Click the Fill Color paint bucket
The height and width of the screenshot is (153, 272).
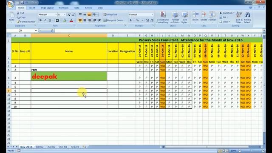pyautogui.click(x=65, y=20)
